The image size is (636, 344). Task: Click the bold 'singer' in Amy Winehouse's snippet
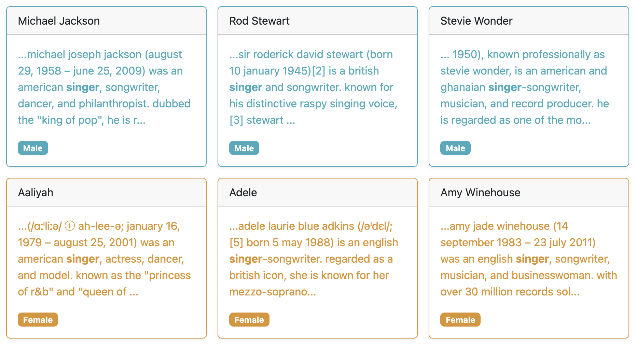pos(533,259)
